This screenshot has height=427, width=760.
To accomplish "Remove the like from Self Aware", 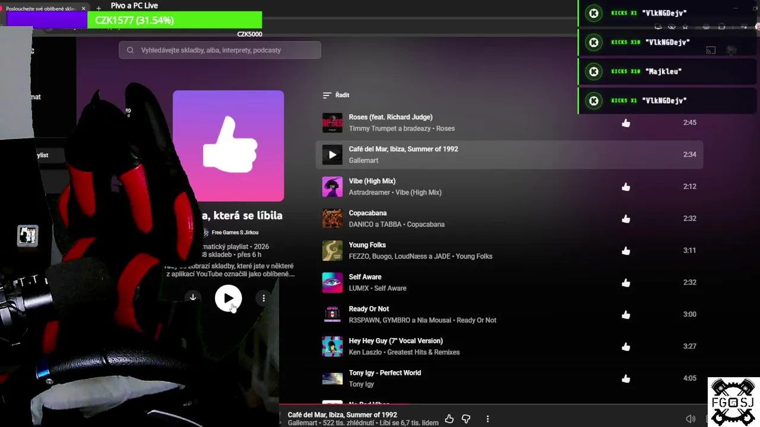I will point(626,283).
